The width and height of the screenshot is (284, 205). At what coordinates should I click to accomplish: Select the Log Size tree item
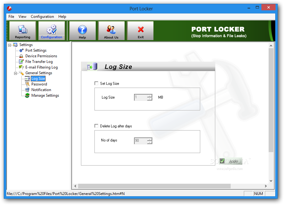[x=38, y=79]
